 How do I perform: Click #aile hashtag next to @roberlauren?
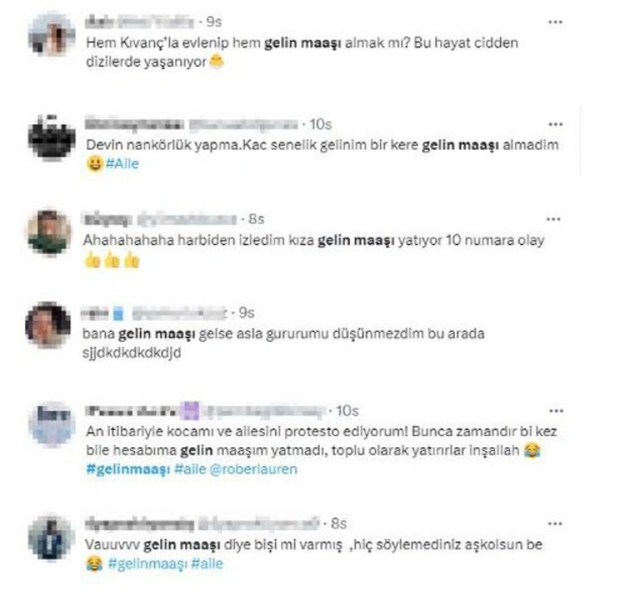click(x=190, y=469)
